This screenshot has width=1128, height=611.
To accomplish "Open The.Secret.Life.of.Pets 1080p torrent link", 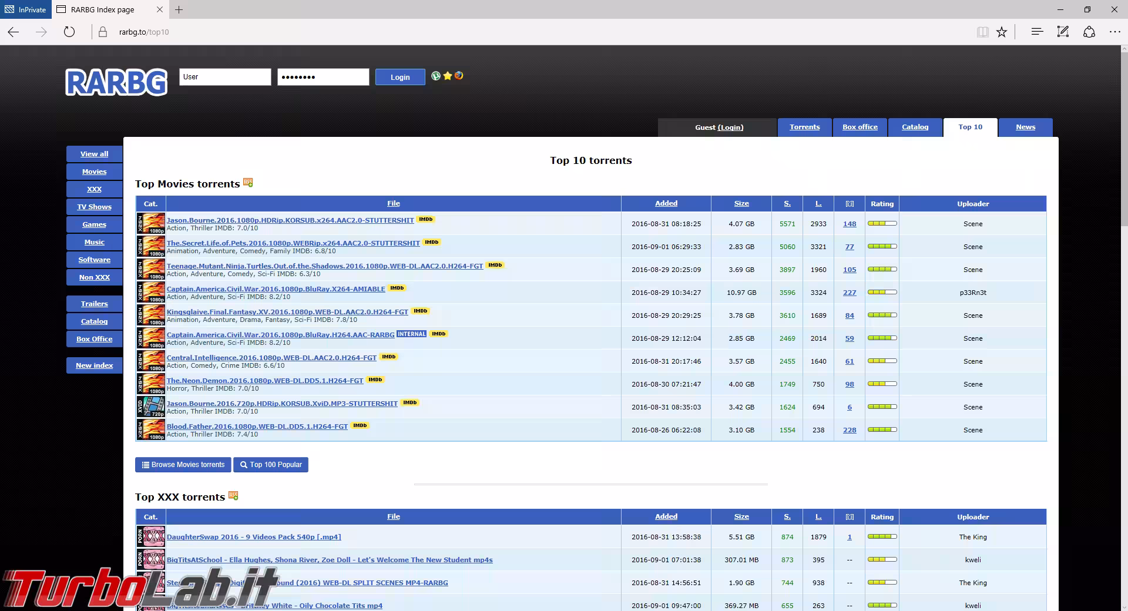I will point(293,243).
